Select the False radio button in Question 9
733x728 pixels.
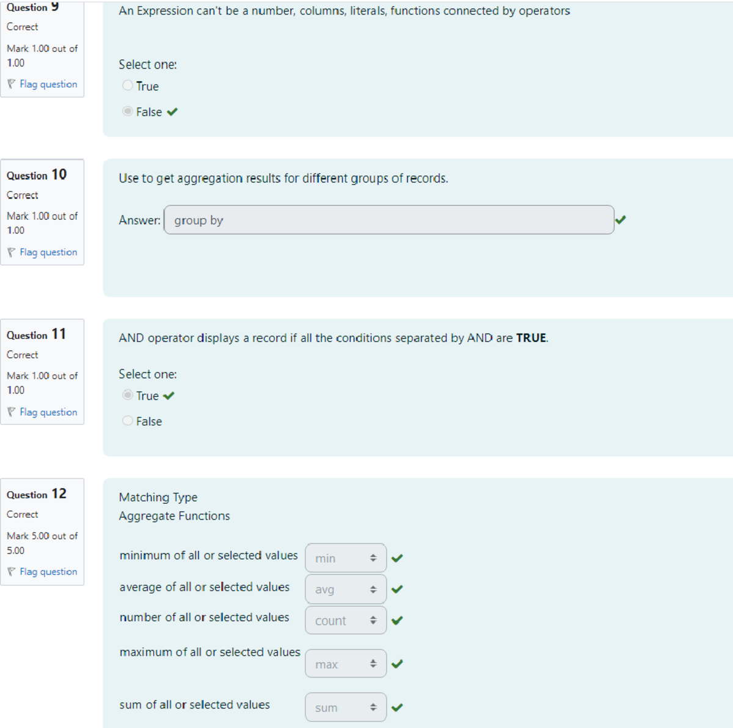tap(127, 111)
